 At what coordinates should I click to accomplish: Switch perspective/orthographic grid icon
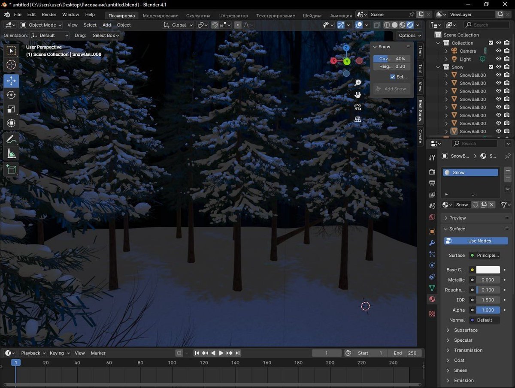pos(357,120)
